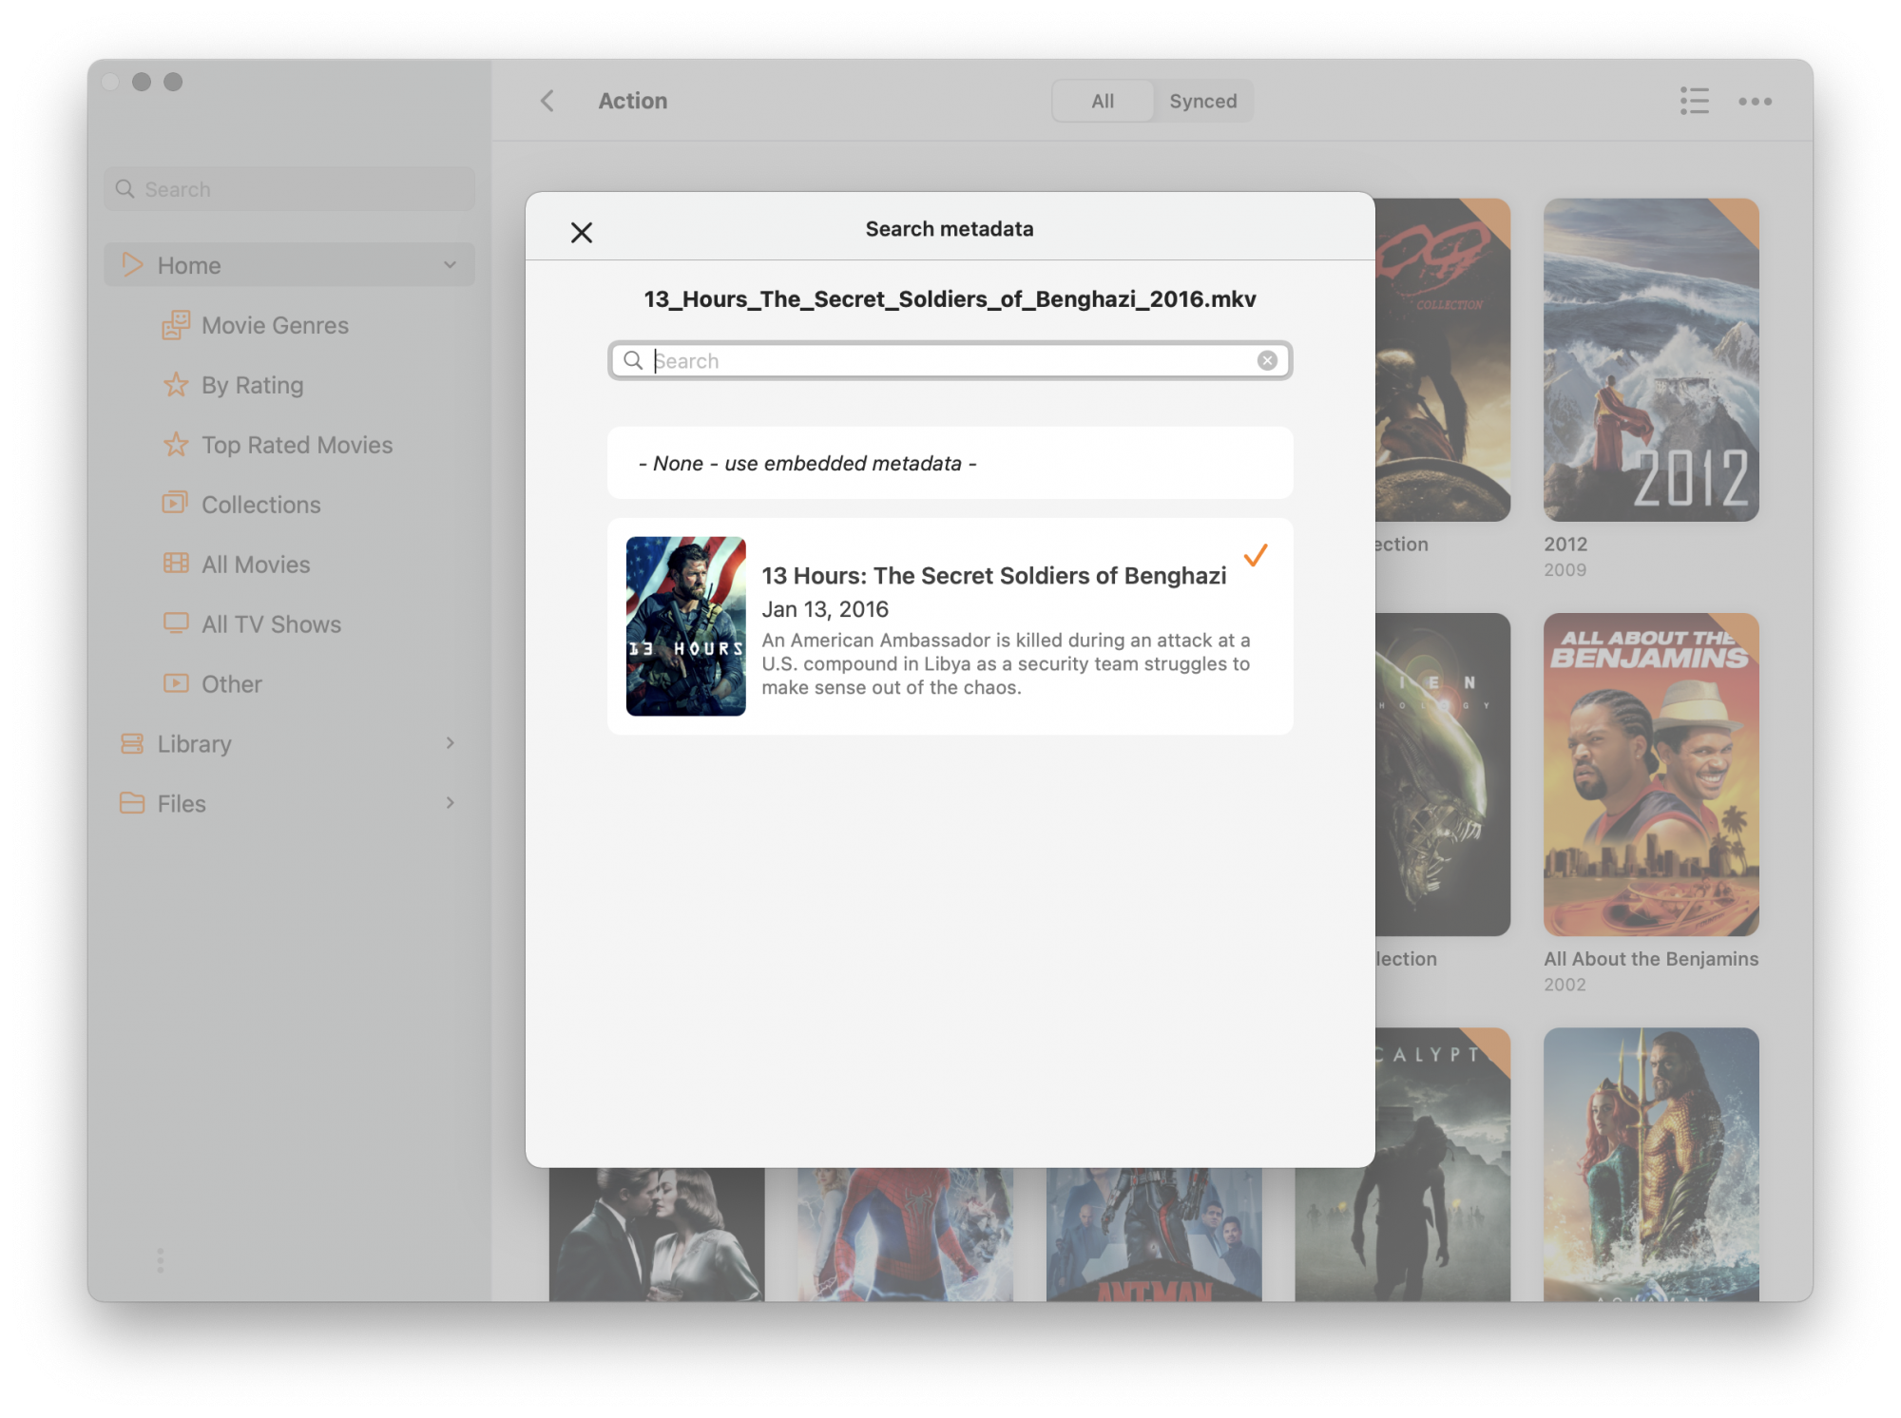Select Files in the sidebar
The image size is (1901, 1418).
pyautogui.click(x=289, y=803)
